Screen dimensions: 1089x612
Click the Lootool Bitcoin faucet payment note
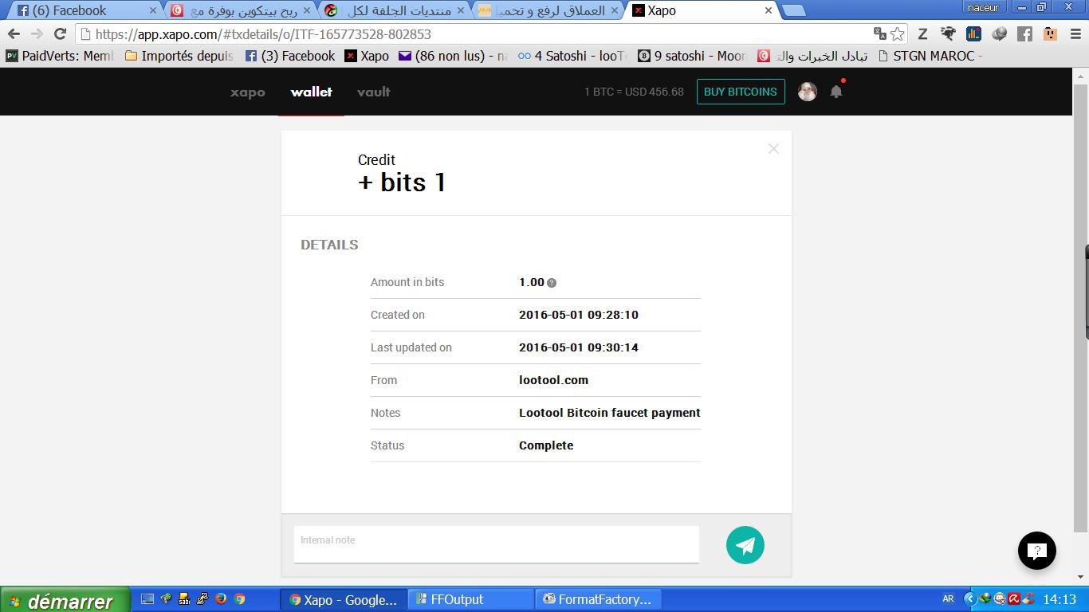point(610,413)
